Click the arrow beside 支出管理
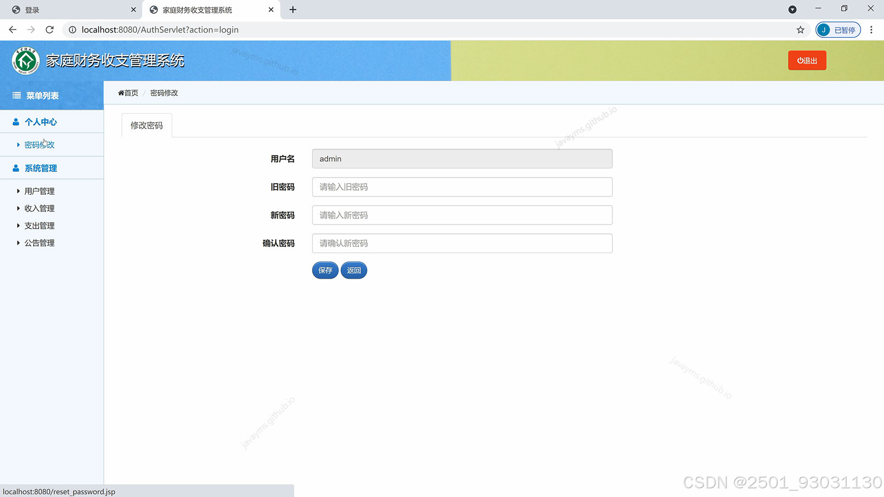This screenshot has height=497, width=884. 18,225
